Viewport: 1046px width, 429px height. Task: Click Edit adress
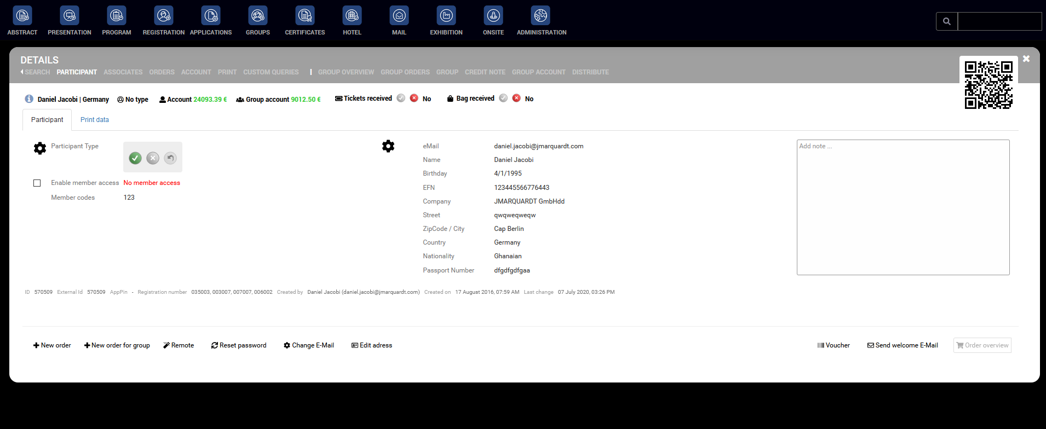[x=372, y=345]
